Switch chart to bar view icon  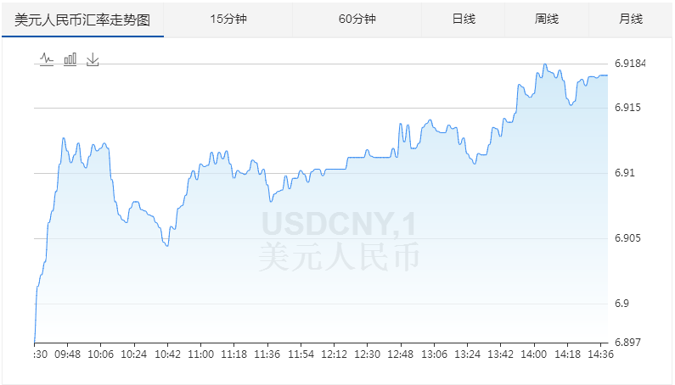click(70, 59)
